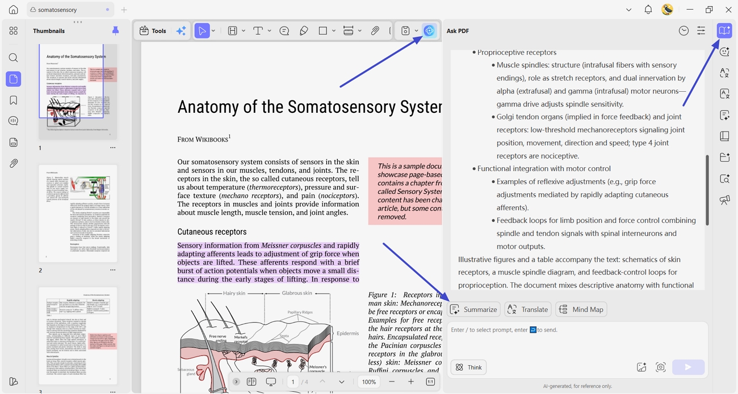Open the Tools menu button
738x394 pixels.
coord(153,31)
